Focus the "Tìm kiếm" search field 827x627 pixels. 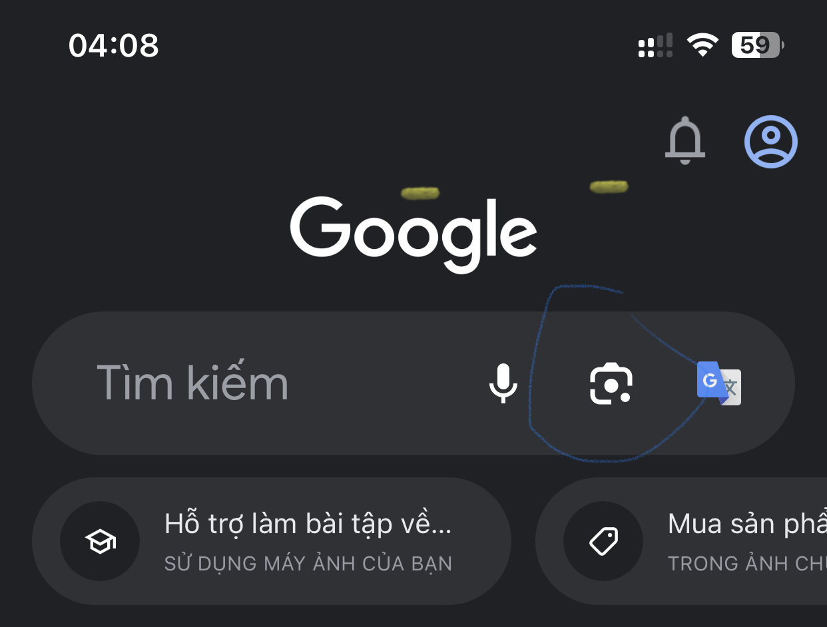[x=413, y=383]
